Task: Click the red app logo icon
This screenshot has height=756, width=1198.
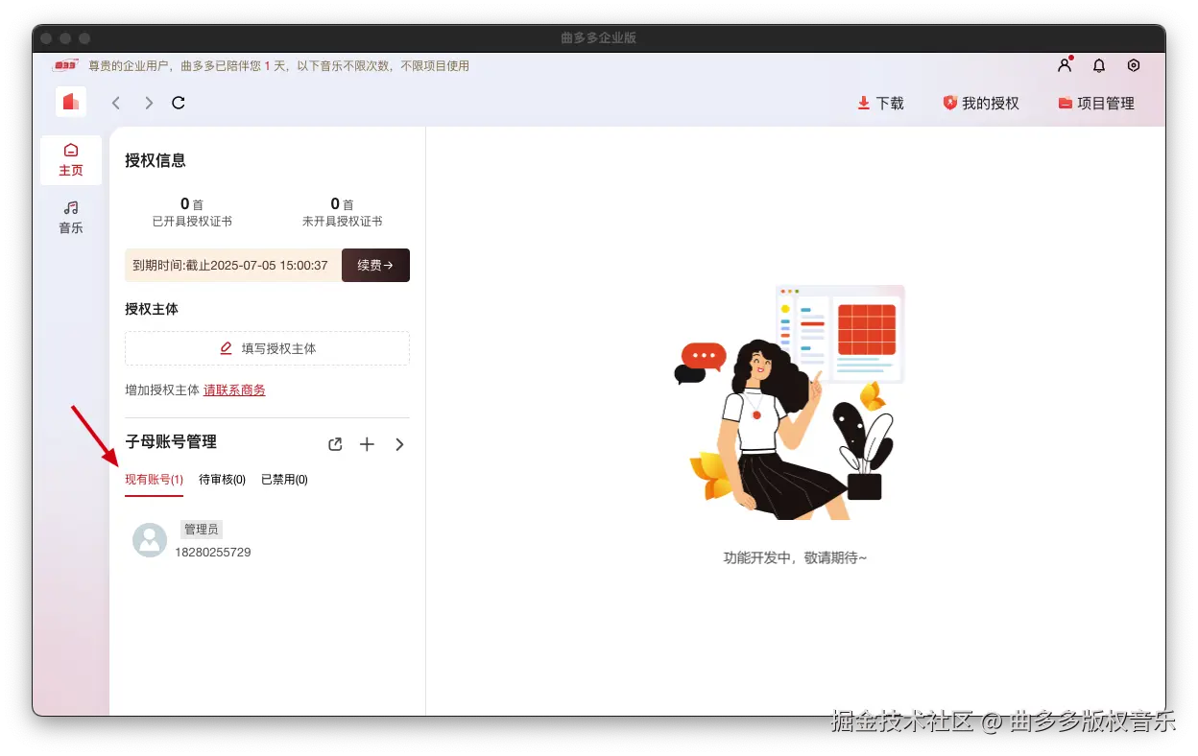Action: coord(71,102)
